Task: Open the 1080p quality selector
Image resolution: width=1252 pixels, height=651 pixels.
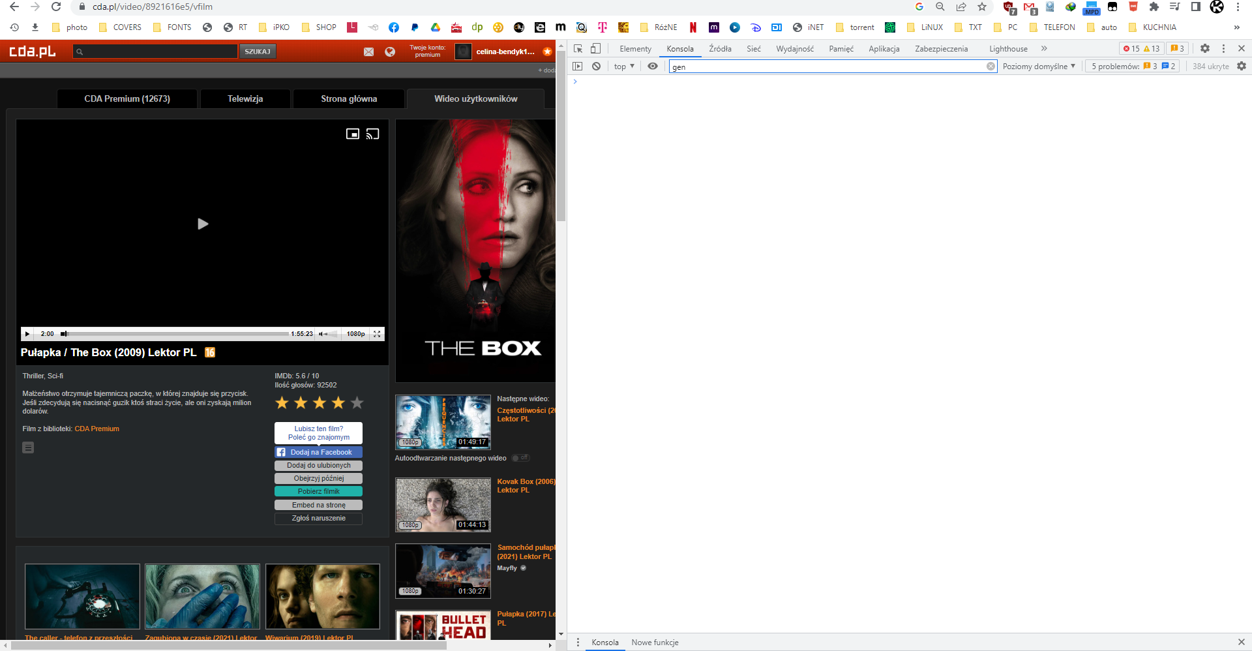Action: [x=355, y=334]
